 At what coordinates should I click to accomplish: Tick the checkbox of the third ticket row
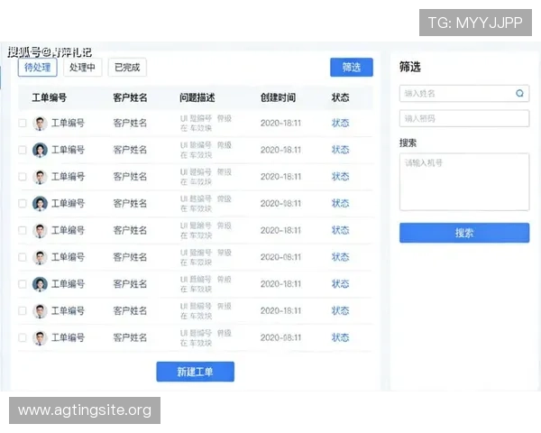(x=23, y=177)
